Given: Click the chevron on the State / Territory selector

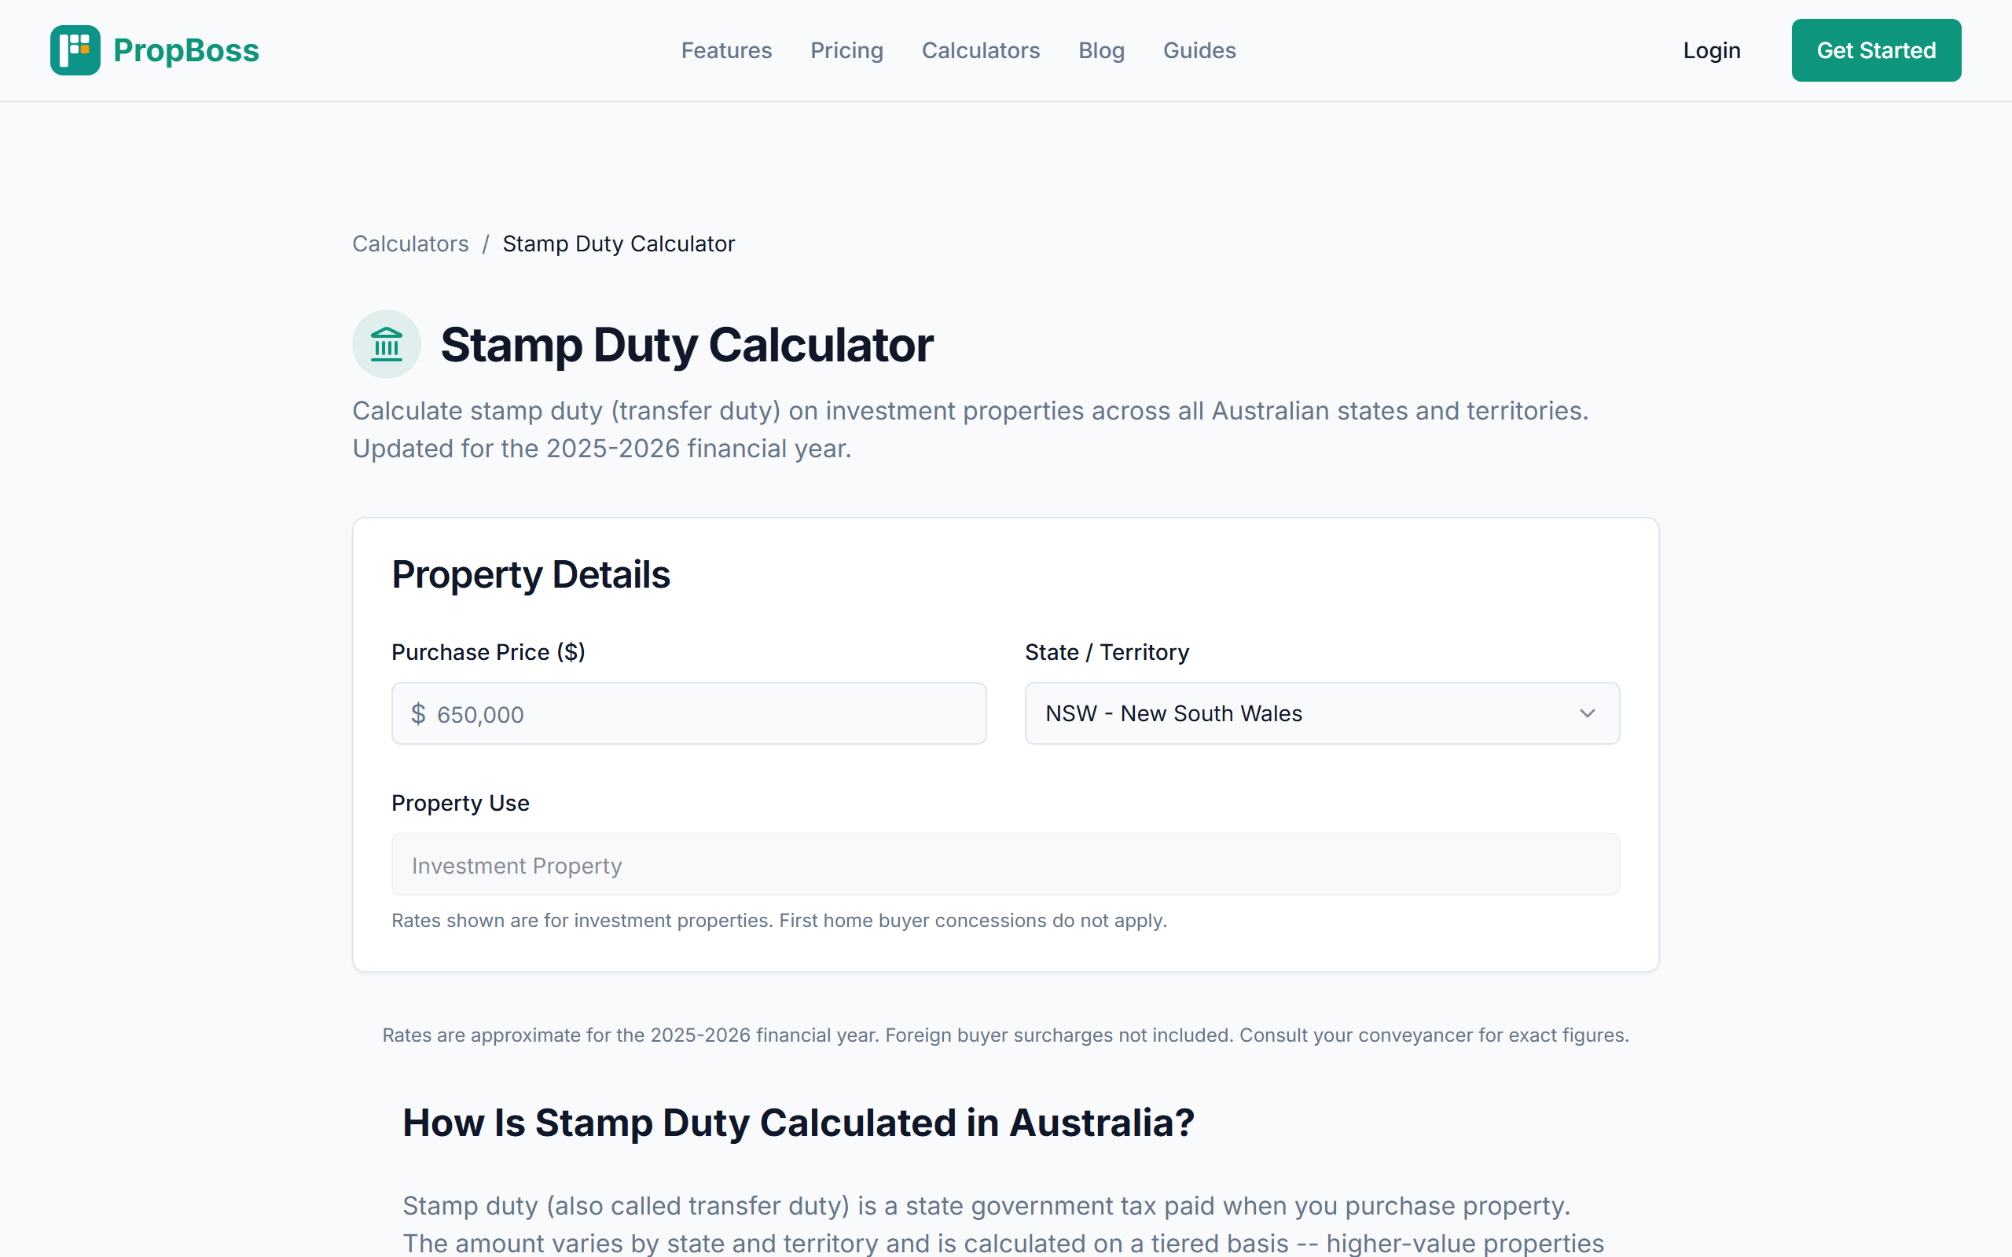Looking at the screenshot, I should pyautogui.click(x=1588, y=713).
